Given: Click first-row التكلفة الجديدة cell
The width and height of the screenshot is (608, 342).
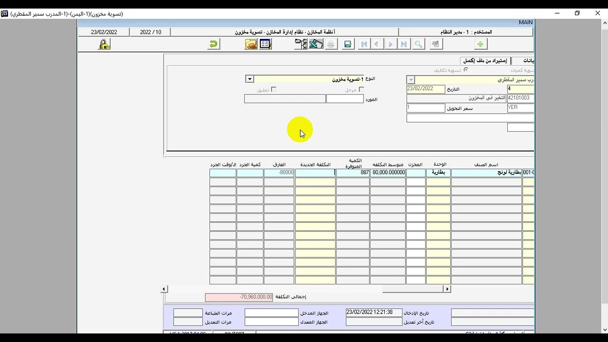Looking at the screenshot, I should (315, 173).
